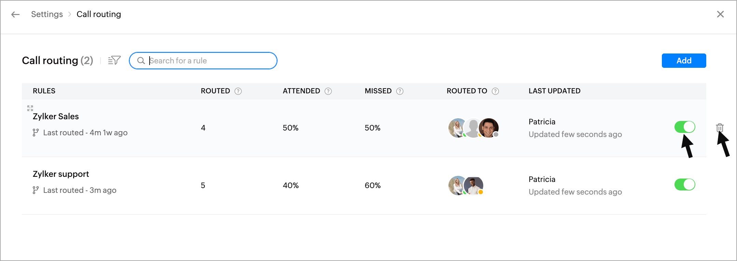
Task: Toggle off the Zylker support rule
Action: tap(685, 185)
